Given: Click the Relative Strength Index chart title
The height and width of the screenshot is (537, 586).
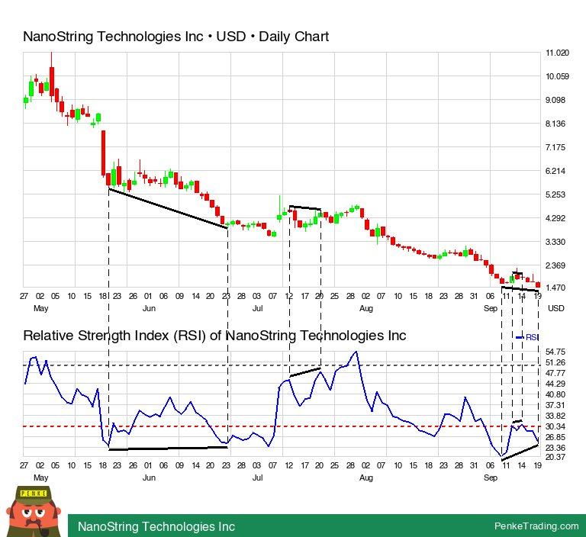Looking at the screenshot, I should point(214,335).
